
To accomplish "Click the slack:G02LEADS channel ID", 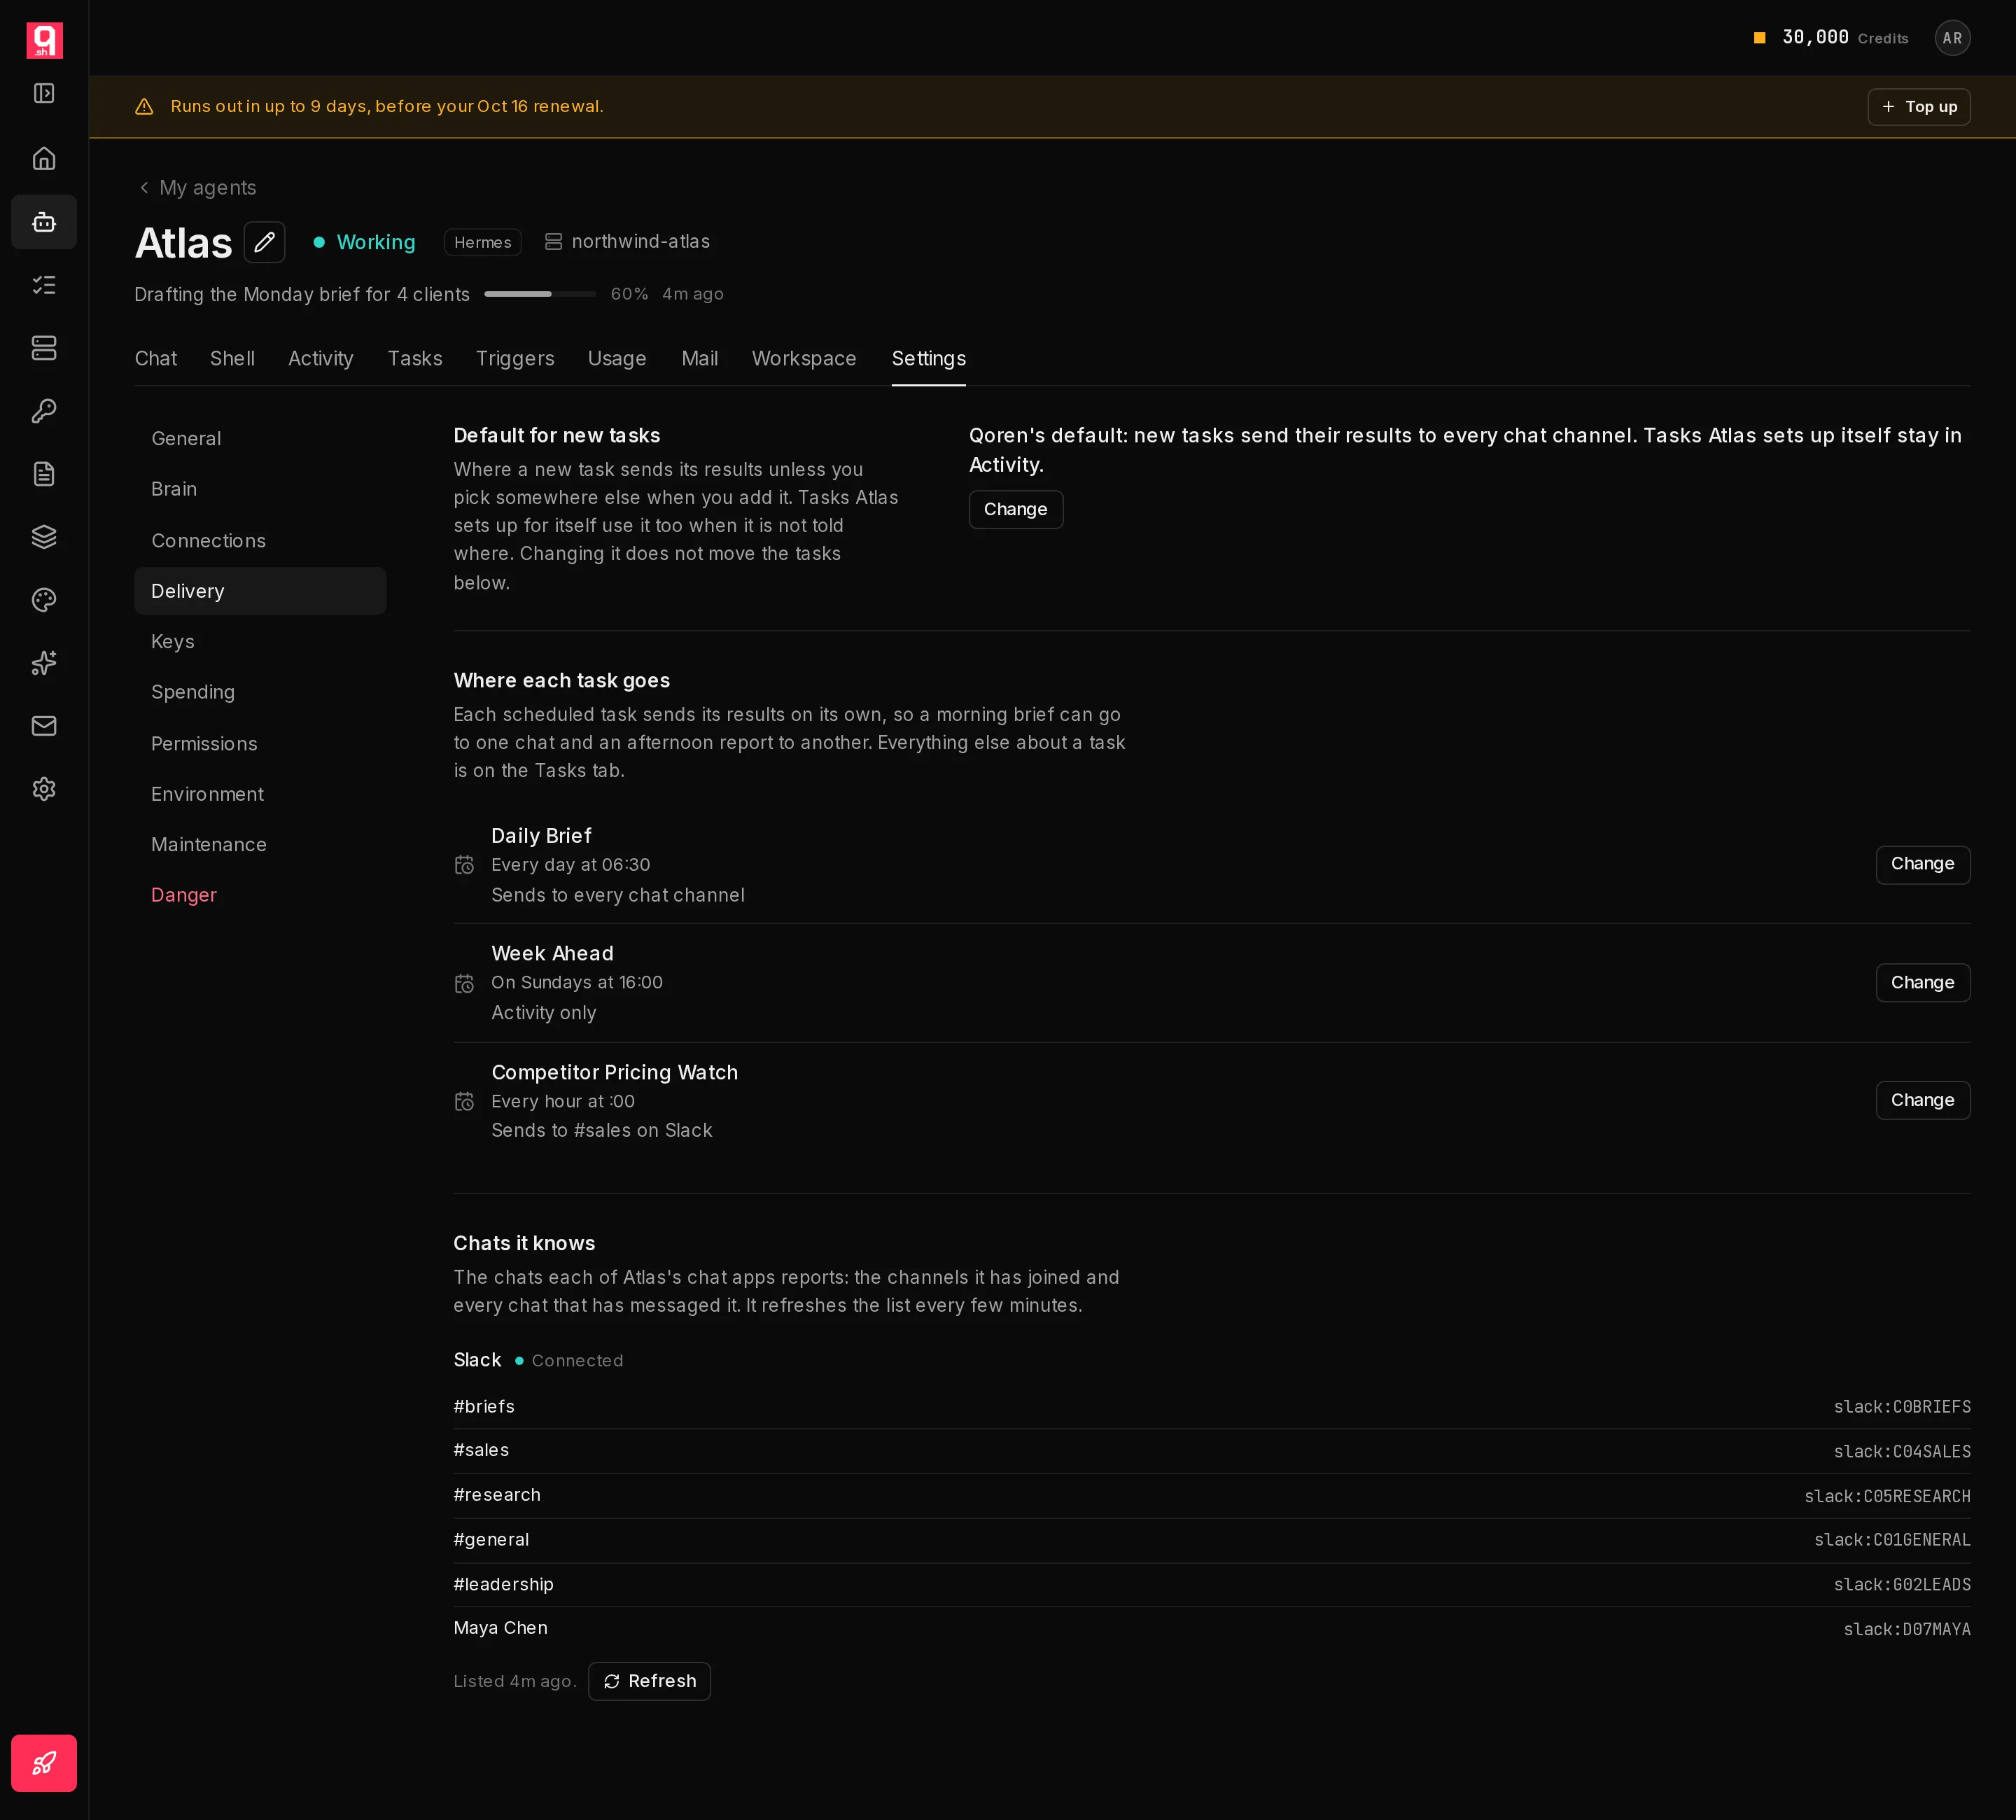I will [x=1902, y=1585].
